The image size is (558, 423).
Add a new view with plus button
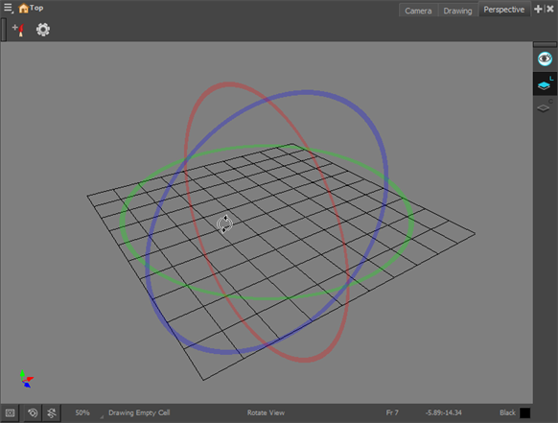click(538, 9)
